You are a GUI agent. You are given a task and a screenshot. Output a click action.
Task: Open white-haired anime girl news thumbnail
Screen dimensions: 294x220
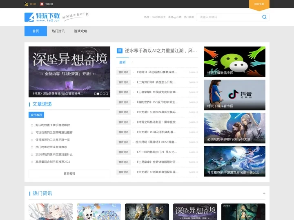[51, 212]
